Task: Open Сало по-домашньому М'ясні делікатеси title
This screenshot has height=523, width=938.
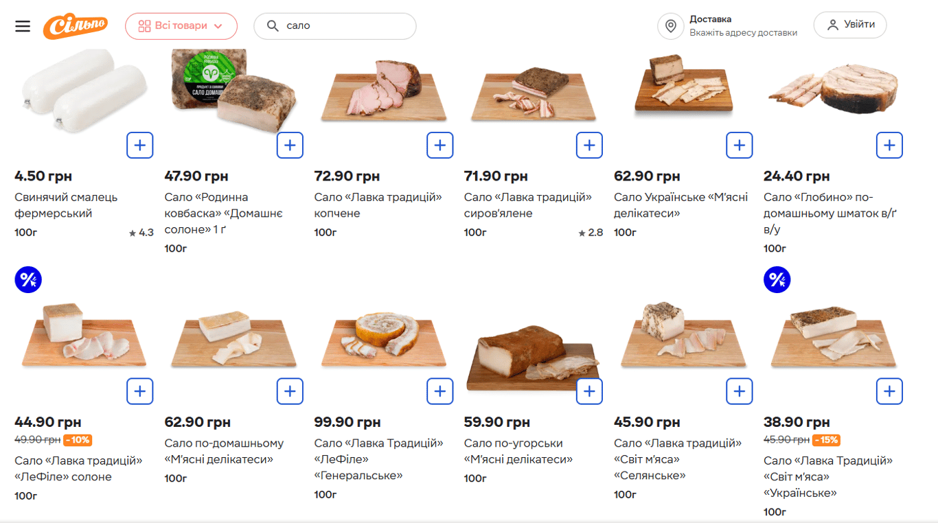Action: pos(224,451)
